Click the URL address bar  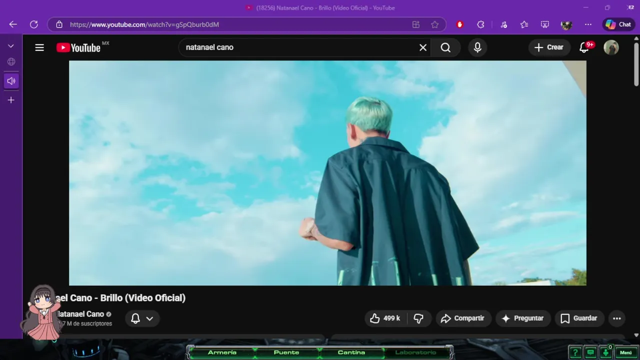point(235,24)
